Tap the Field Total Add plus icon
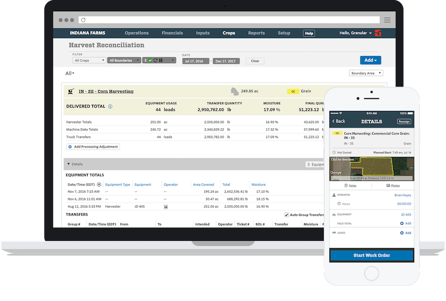446x301 pixels. (402, 224)
